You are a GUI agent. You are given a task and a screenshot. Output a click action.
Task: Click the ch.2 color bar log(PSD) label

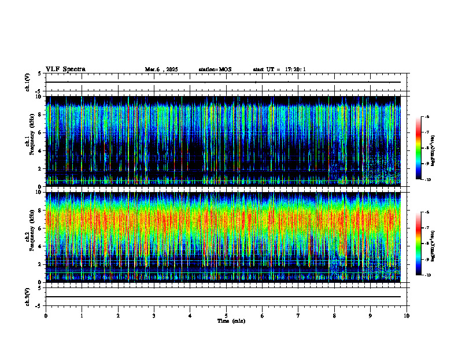tap(433, 246)
